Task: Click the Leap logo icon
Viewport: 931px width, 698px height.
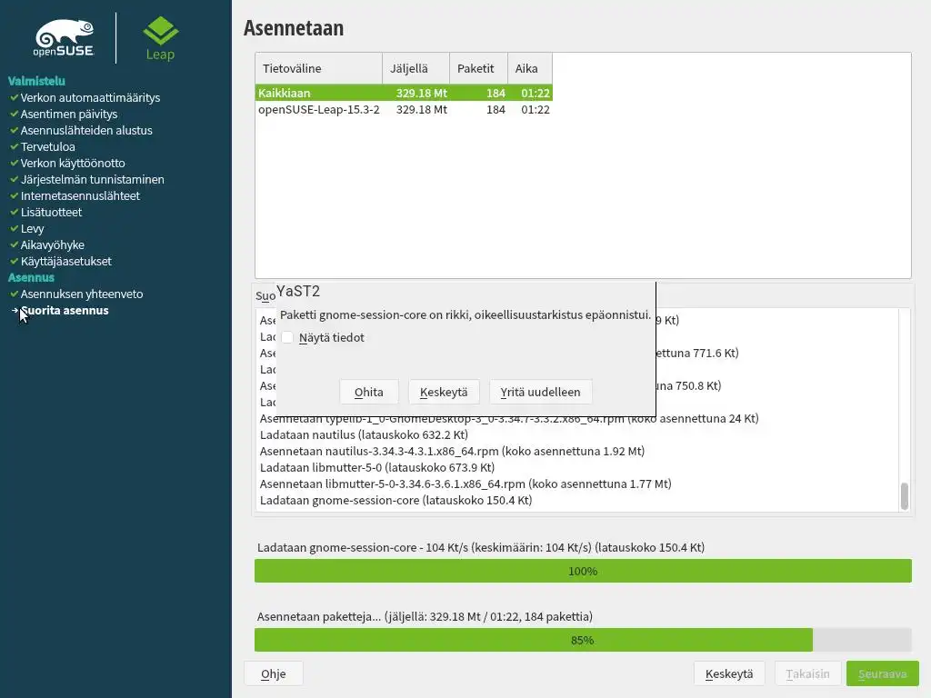Action: pyautogui.click(x=160, y=31)
